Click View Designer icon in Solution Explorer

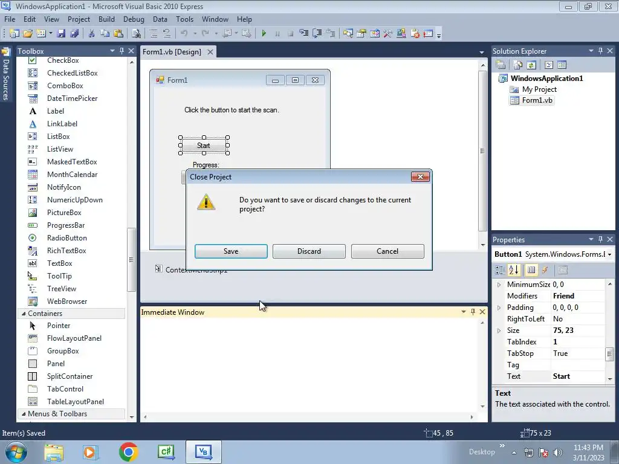562,65
